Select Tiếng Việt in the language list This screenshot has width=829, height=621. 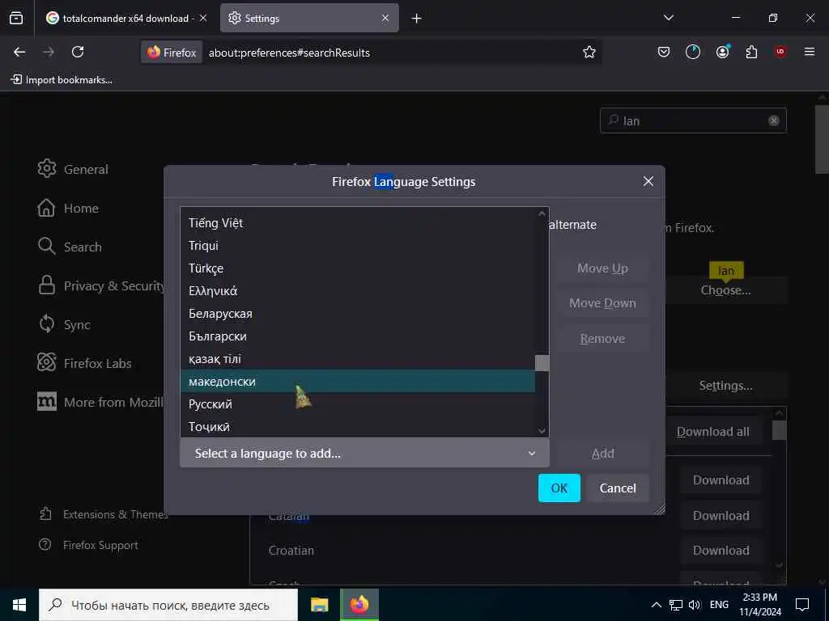click(x=357, y=223)
